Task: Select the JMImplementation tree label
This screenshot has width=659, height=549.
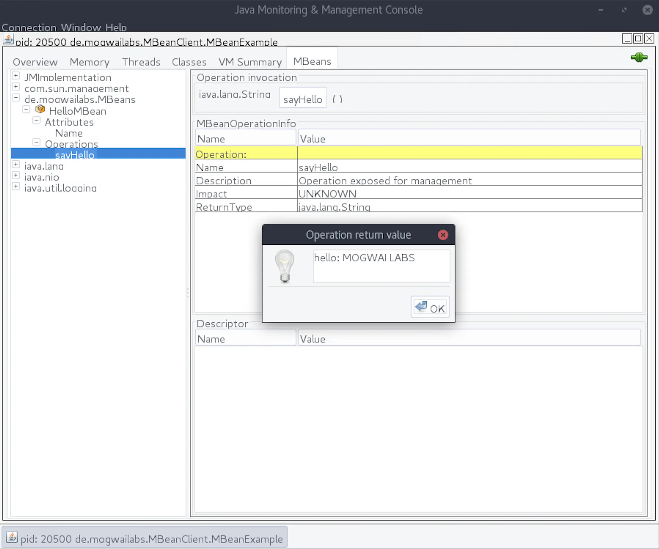Action: pos(68,77)
